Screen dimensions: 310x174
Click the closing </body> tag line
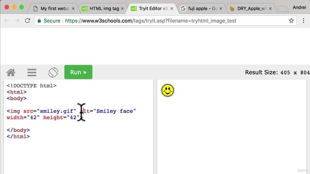click(18, 130)
